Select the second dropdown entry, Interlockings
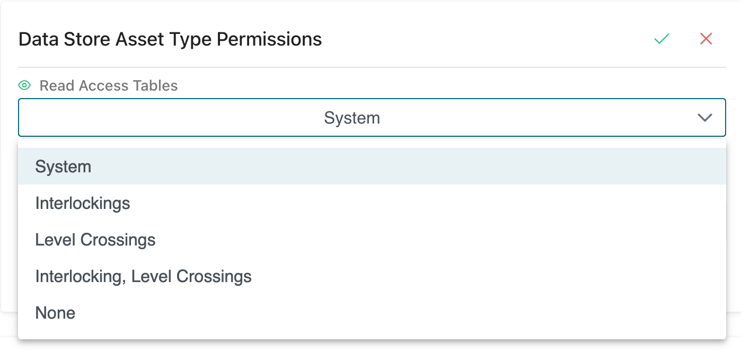 (x=83, y=203)
